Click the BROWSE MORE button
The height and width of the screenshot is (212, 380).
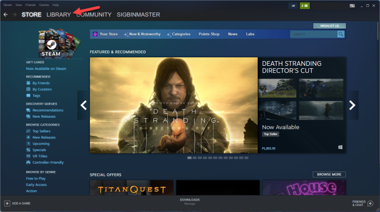point(329,174)
